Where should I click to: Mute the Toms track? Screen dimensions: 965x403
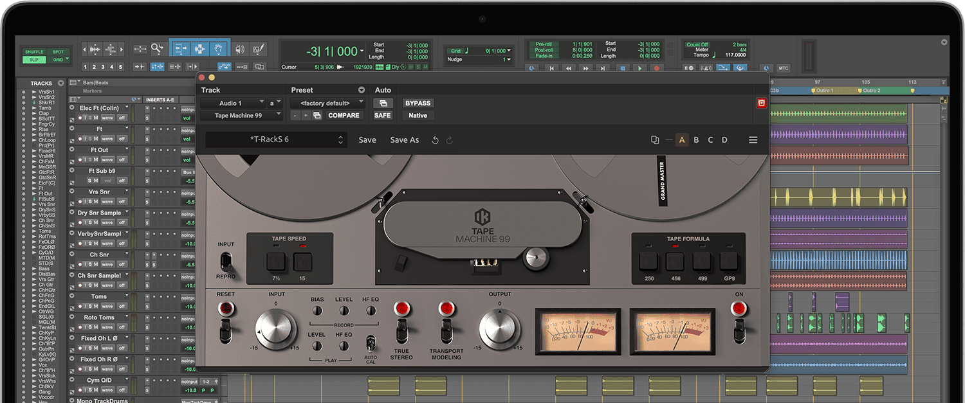click(x=96, y=306)
